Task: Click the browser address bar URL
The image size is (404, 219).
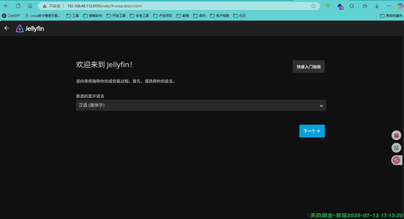Action: (104, 6)
